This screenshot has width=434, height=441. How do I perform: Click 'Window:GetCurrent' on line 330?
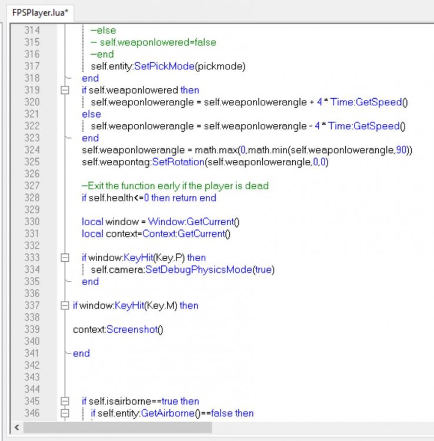point(191,222)
